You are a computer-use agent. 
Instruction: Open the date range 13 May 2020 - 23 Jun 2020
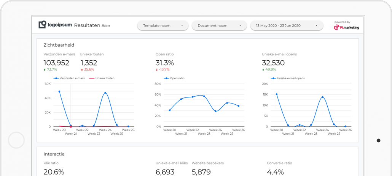click(x=287, y=25)
